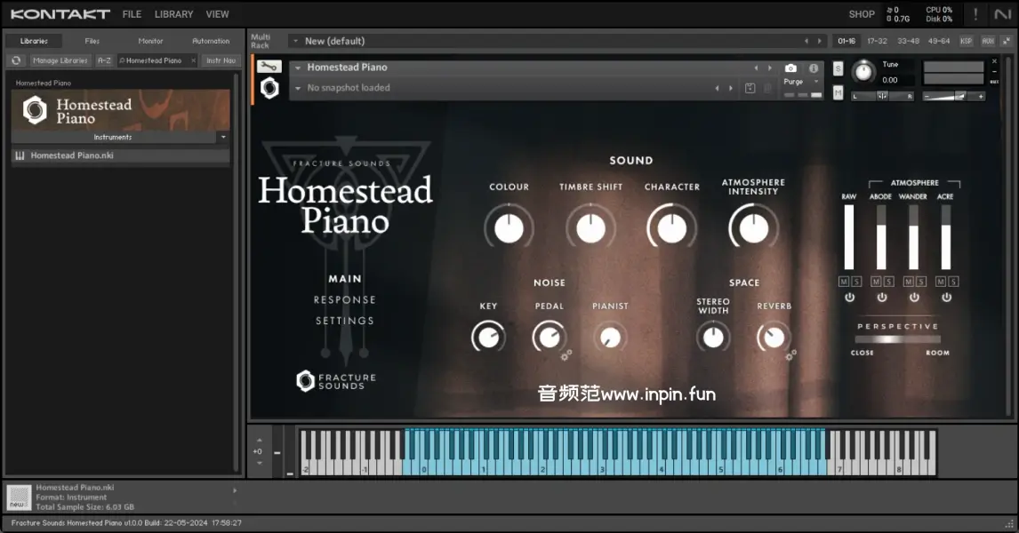1019x533 pixels.
Task: Switch to the Libraries tab
Action: click(34, 41)
